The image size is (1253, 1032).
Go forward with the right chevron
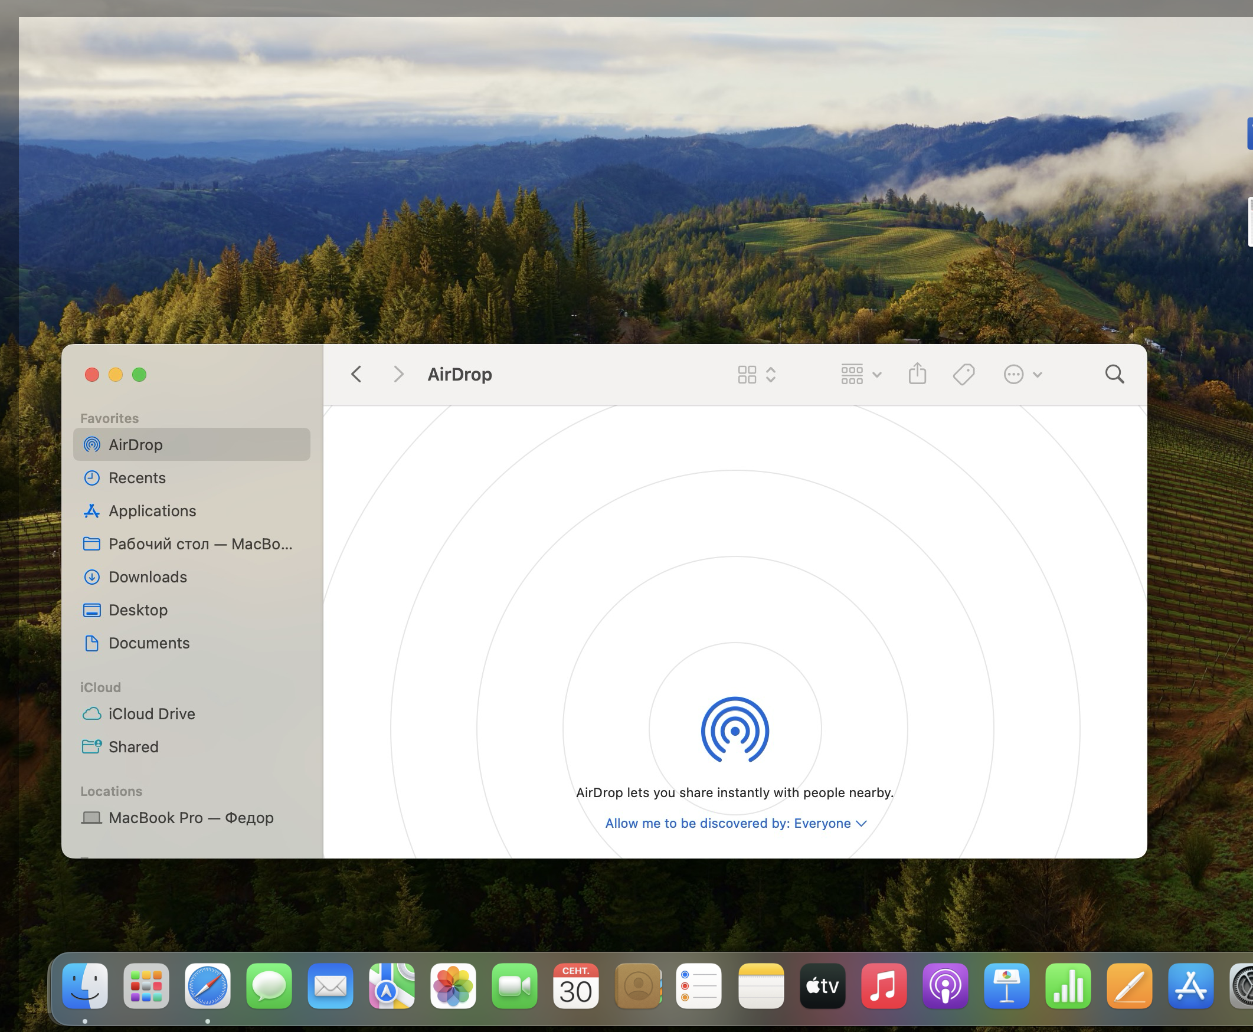point(398,374)
